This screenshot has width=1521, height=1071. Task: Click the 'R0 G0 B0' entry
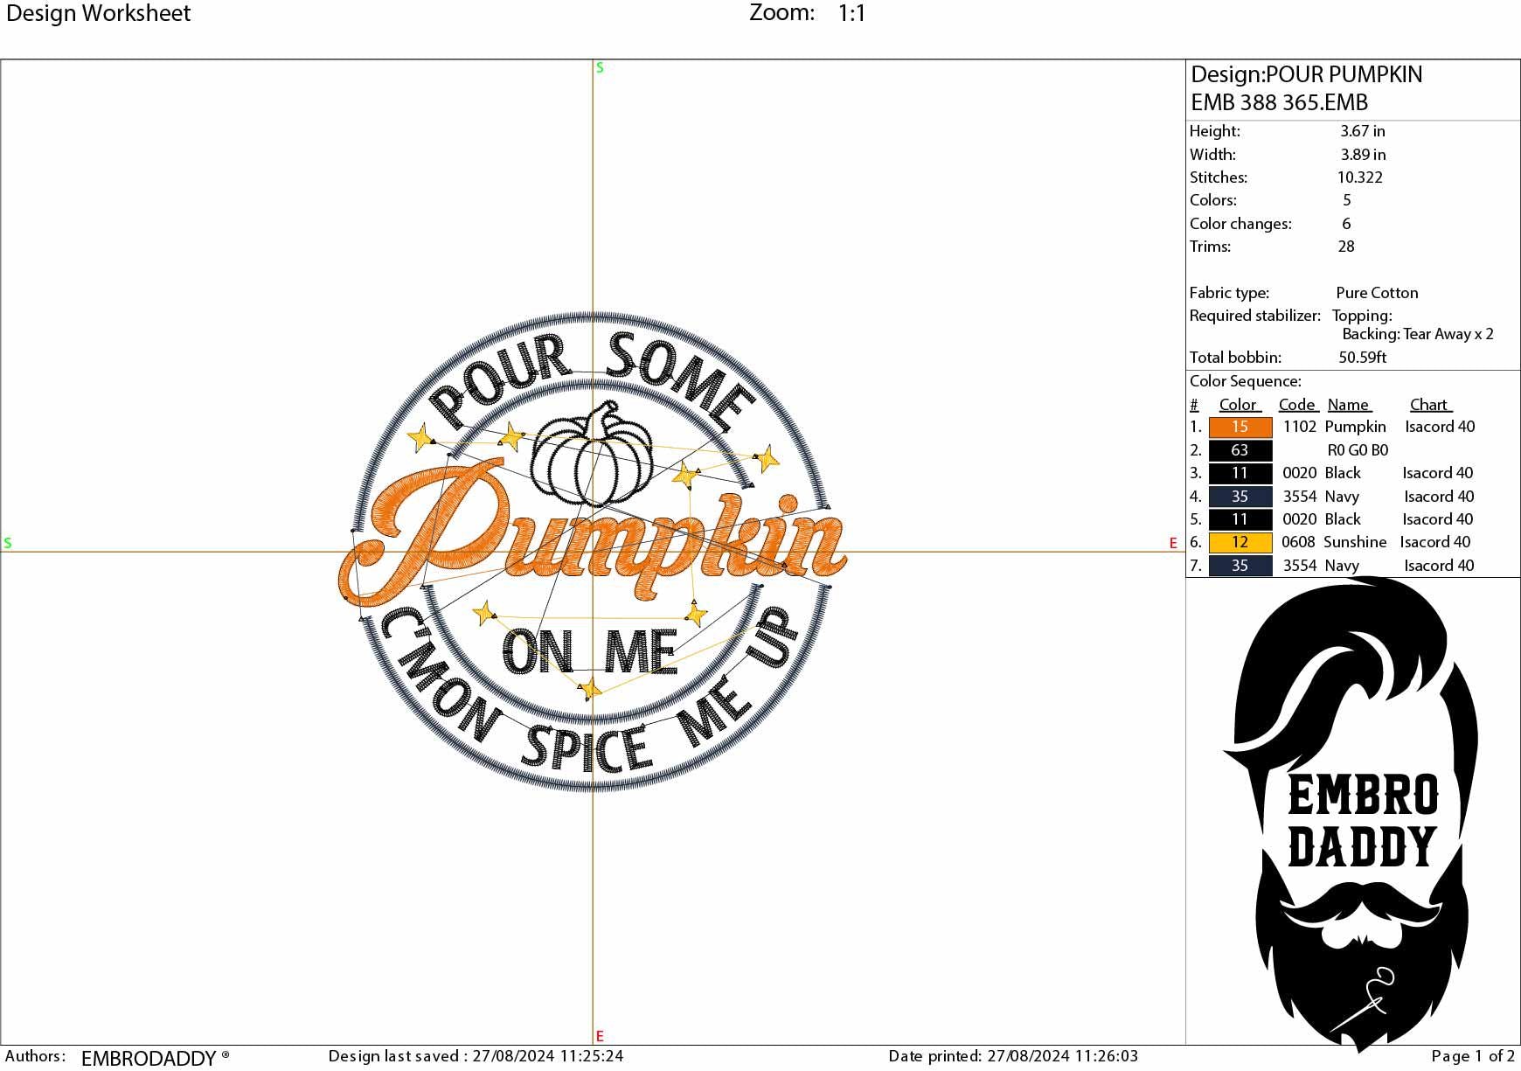point(1358,450)
